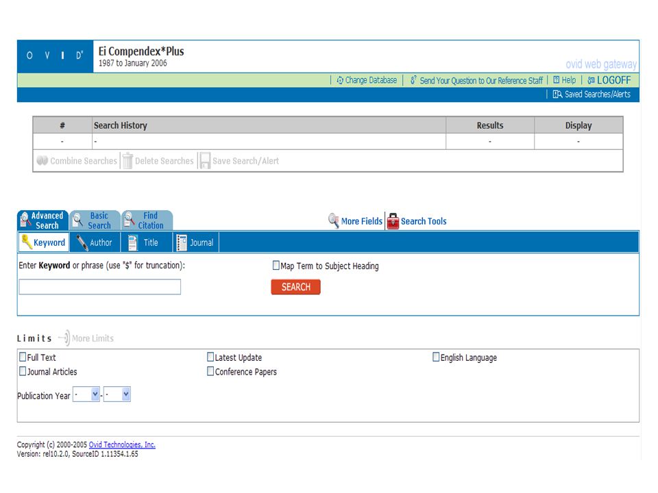Click the Author pen icon
Viewport: 658px width, 493px height.
82,242
